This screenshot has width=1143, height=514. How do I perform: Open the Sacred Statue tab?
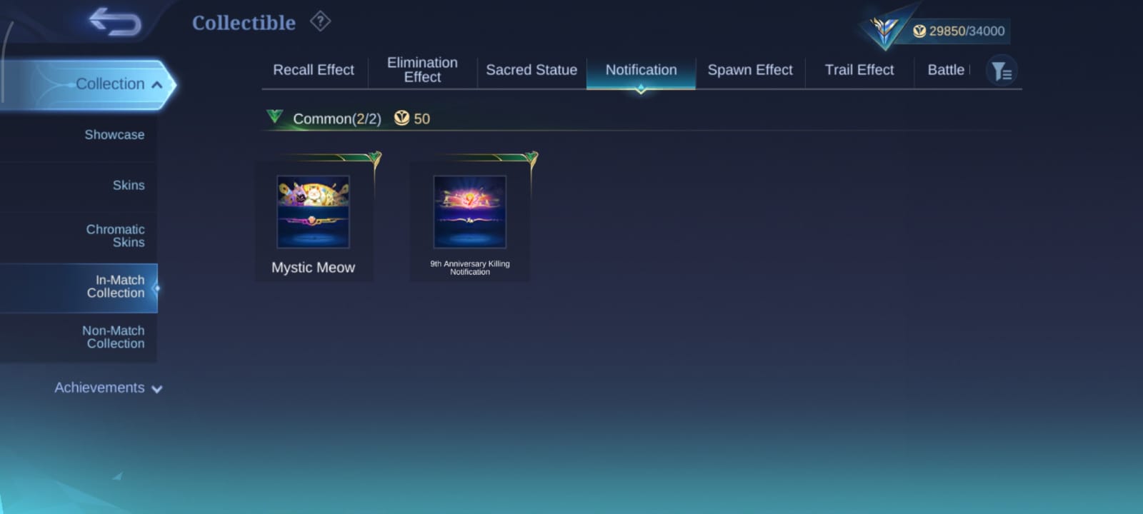pyautogui.click(x=531, y=70)
